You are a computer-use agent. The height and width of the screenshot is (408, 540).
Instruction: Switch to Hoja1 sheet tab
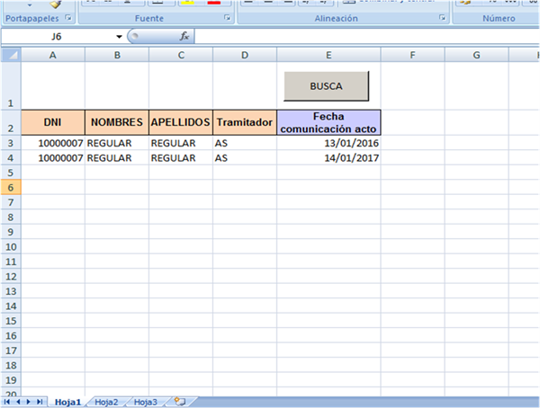coord(67,402)
